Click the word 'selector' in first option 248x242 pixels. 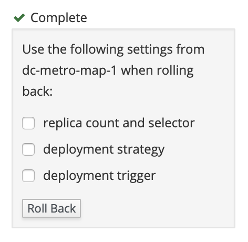pos(171,123)
